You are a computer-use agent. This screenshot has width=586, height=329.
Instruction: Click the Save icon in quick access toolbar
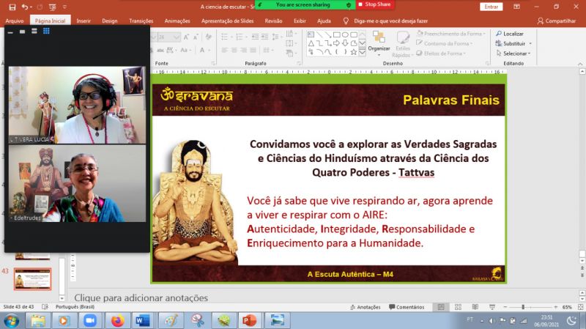point(12,7)
